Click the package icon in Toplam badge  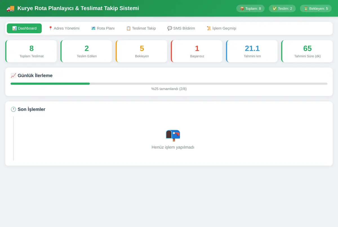(x=242, y=8)
